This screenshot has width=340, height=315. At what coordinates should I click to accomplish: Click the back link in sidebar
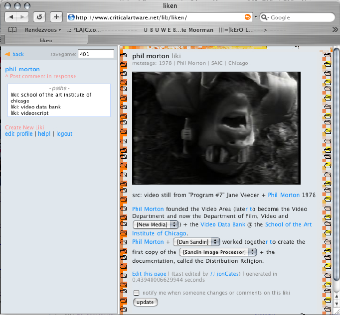[18, 54]
